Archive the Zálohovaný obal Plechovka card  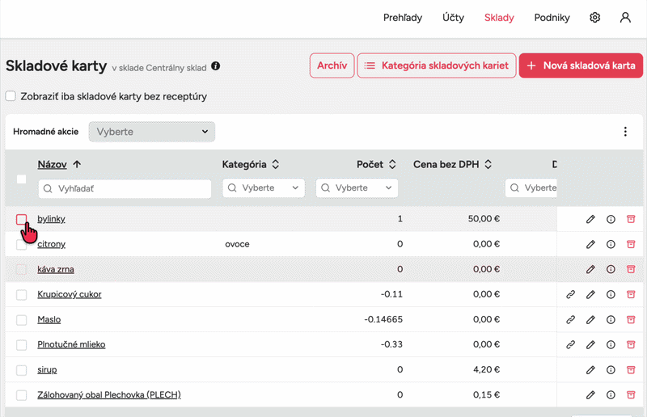[x=631, y=394]
